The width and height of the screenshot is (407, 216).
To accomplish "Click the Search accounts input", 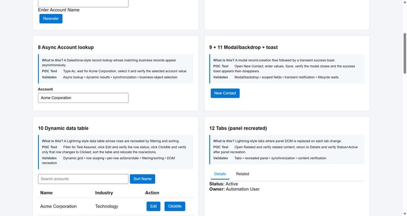I will coord(83,179).
